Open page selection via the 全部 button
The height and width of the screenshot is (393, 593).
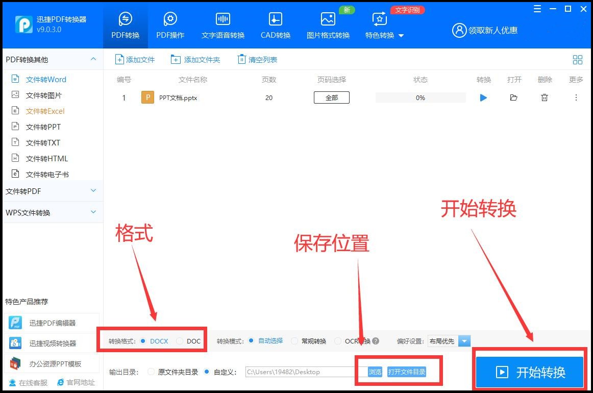tap(331, 97)
